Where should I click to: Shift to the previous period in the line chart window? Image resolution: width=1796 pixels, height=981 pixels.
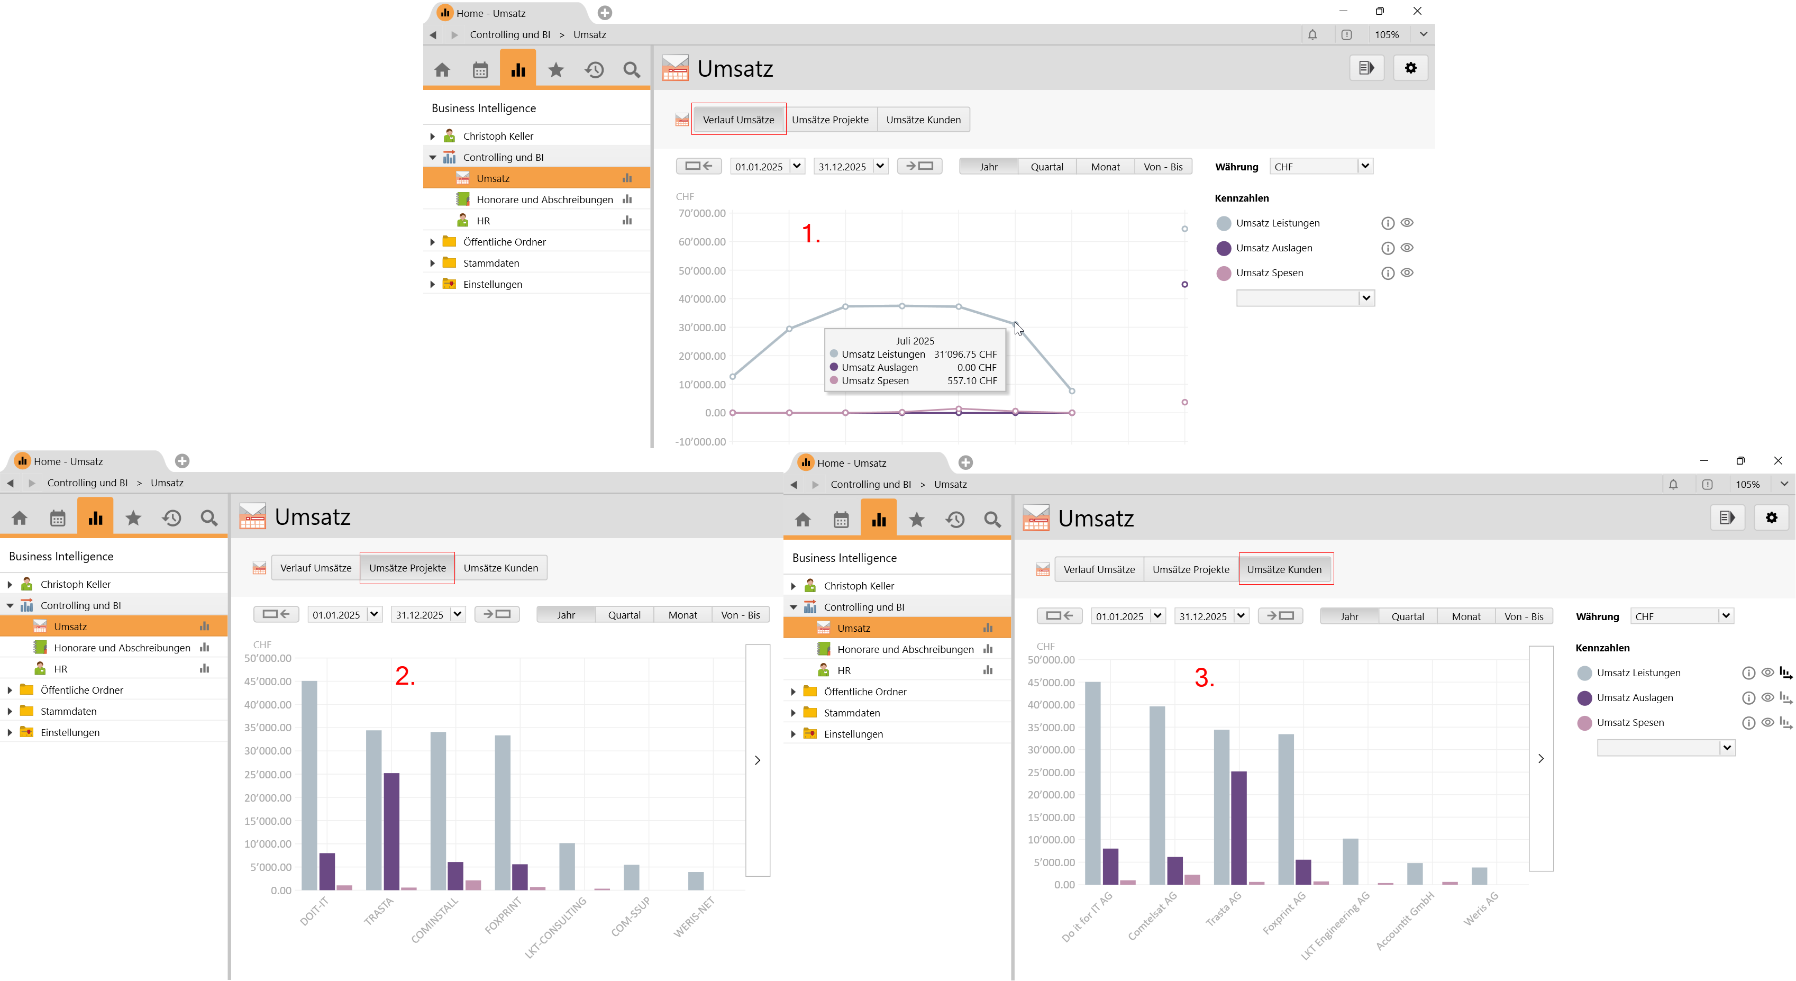(x=698, y=166)
